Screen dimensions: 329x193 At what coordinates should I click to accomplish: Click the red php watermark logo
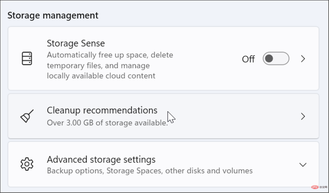click(315, 187)
